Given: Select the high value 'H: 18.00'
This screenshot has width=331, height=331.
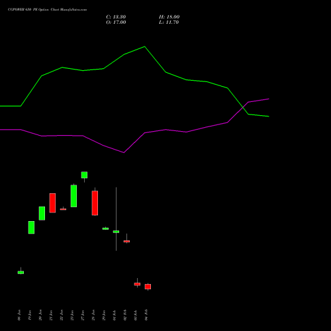Looking at the screenshot, I should 169,17.
